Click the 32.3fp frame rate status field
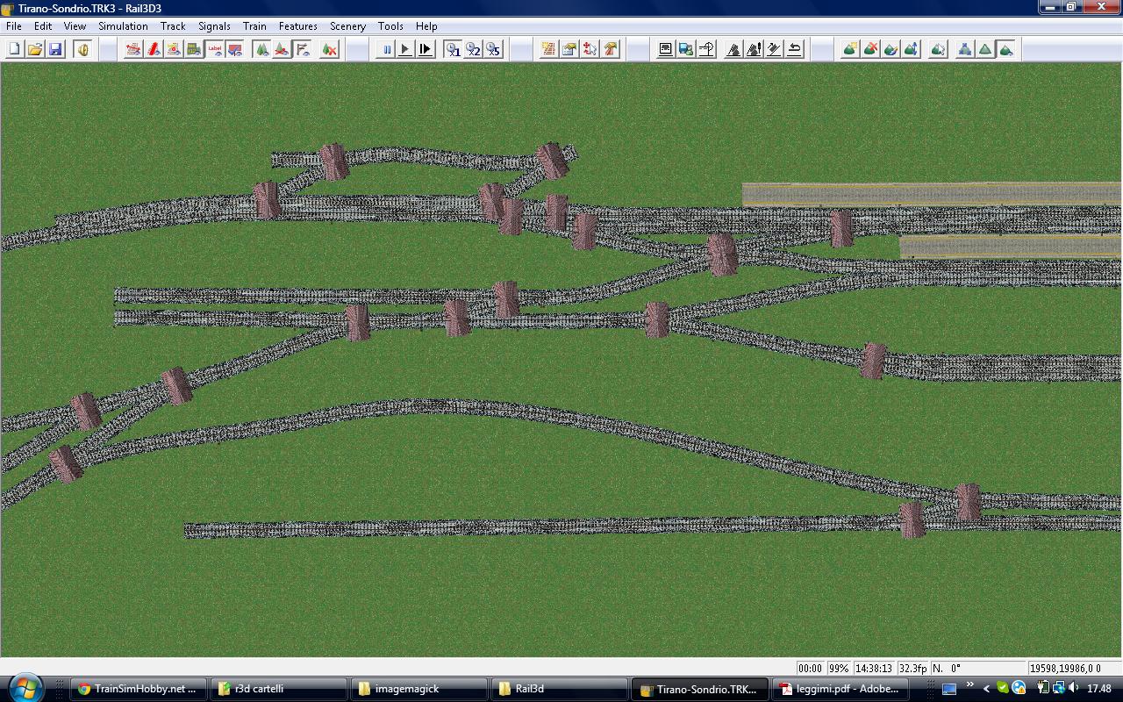Screen dimensions: 1123x702 pyautogui.click(x=912, y=669)
